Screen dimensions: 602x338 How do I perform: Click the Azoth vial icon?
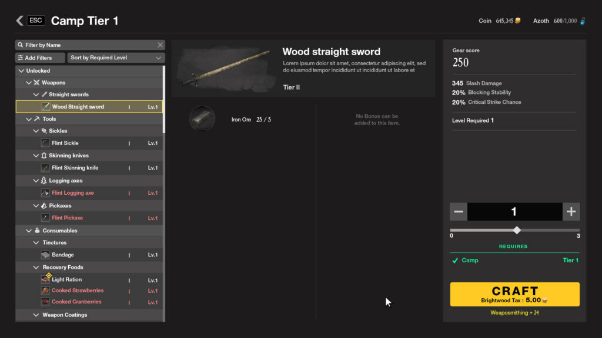click(582, 21)
